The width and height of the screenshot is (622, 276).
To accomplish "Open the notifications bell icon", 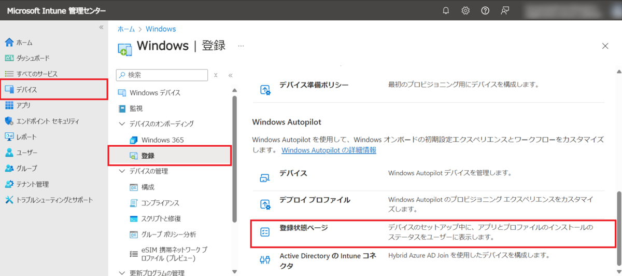I will point(446,11).
